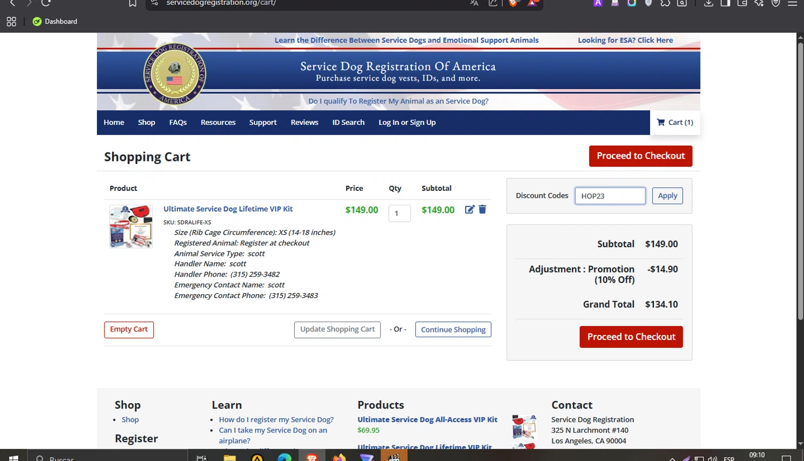Click the footer Shop link
Screen dimensions: 804x461
click(x=130, y=420)
